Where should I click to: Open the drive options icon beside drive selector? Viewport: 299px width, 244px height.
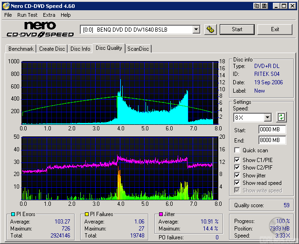pyautogui.click(x=211, y=29)
